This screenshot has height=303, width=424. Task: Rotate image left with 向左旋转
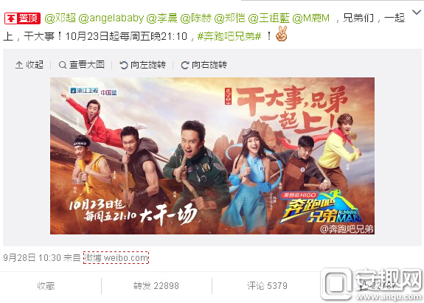coord(143,65)
